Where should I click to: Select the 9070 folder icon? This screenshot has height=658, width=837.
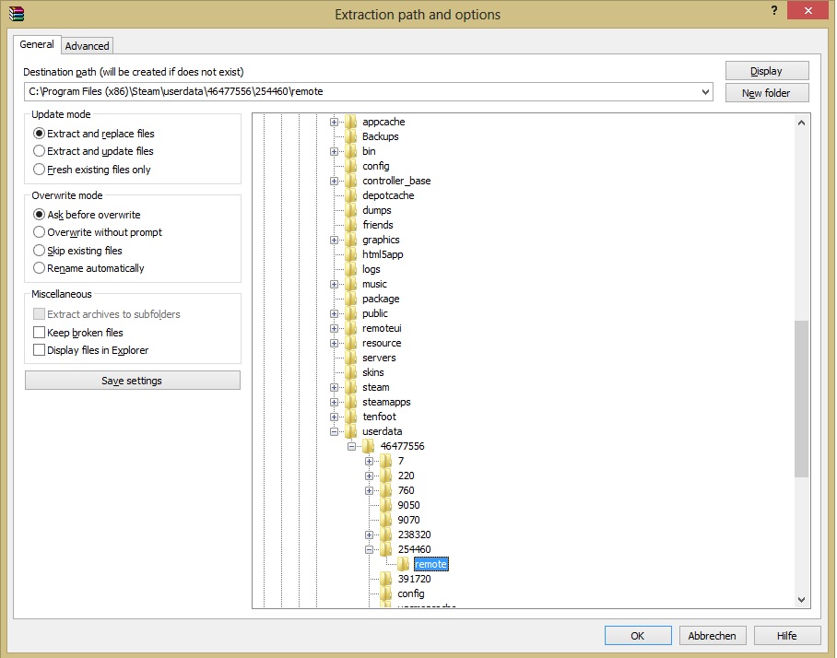pyautogui.click(x=386, y=521)
